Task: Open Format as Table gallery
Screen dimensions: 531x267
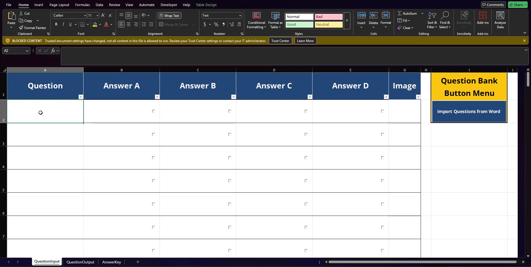Action: pos(275,20)
